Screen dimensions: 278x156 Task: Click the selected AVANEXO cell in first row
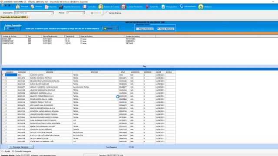tap(11, 75)
